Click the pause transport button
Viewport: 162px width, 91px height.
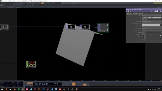click(67, 84)
